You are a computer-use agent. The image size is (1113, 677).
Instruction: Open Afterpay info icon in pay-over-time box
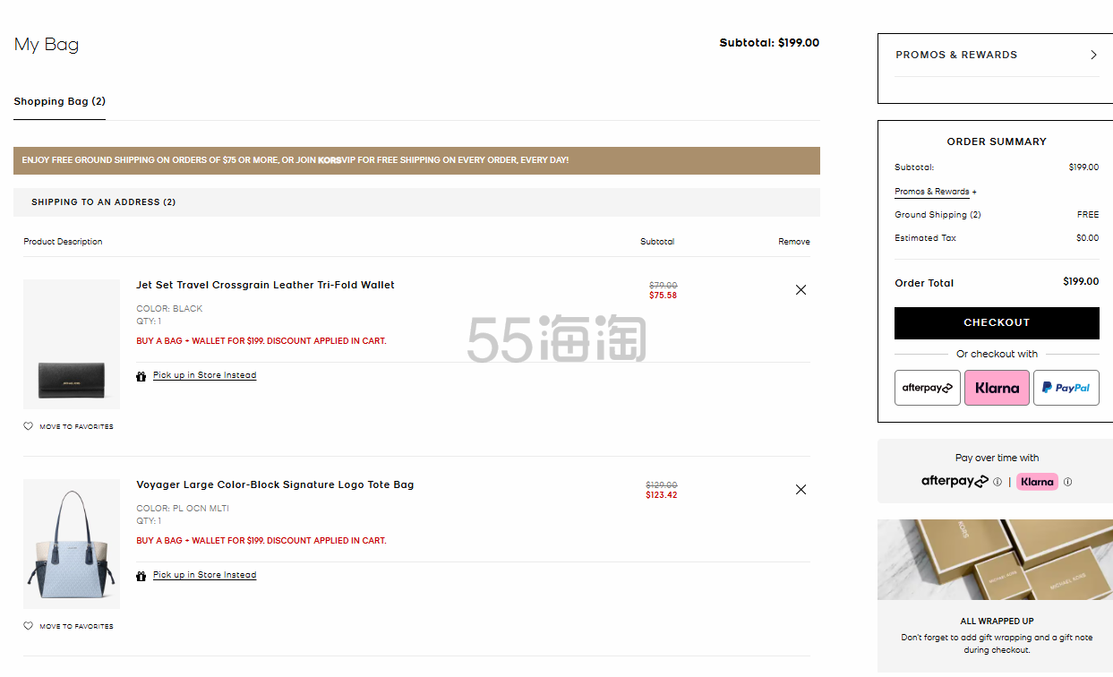tap(997, 482)
